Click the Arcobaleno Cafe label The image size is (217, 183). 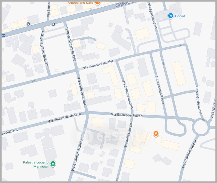[x=80, y=3]
